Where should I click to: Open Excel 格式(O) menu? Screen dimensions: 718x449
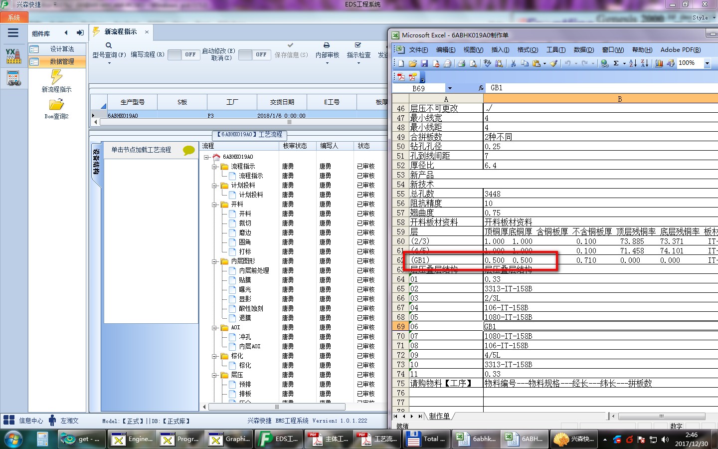528,50
